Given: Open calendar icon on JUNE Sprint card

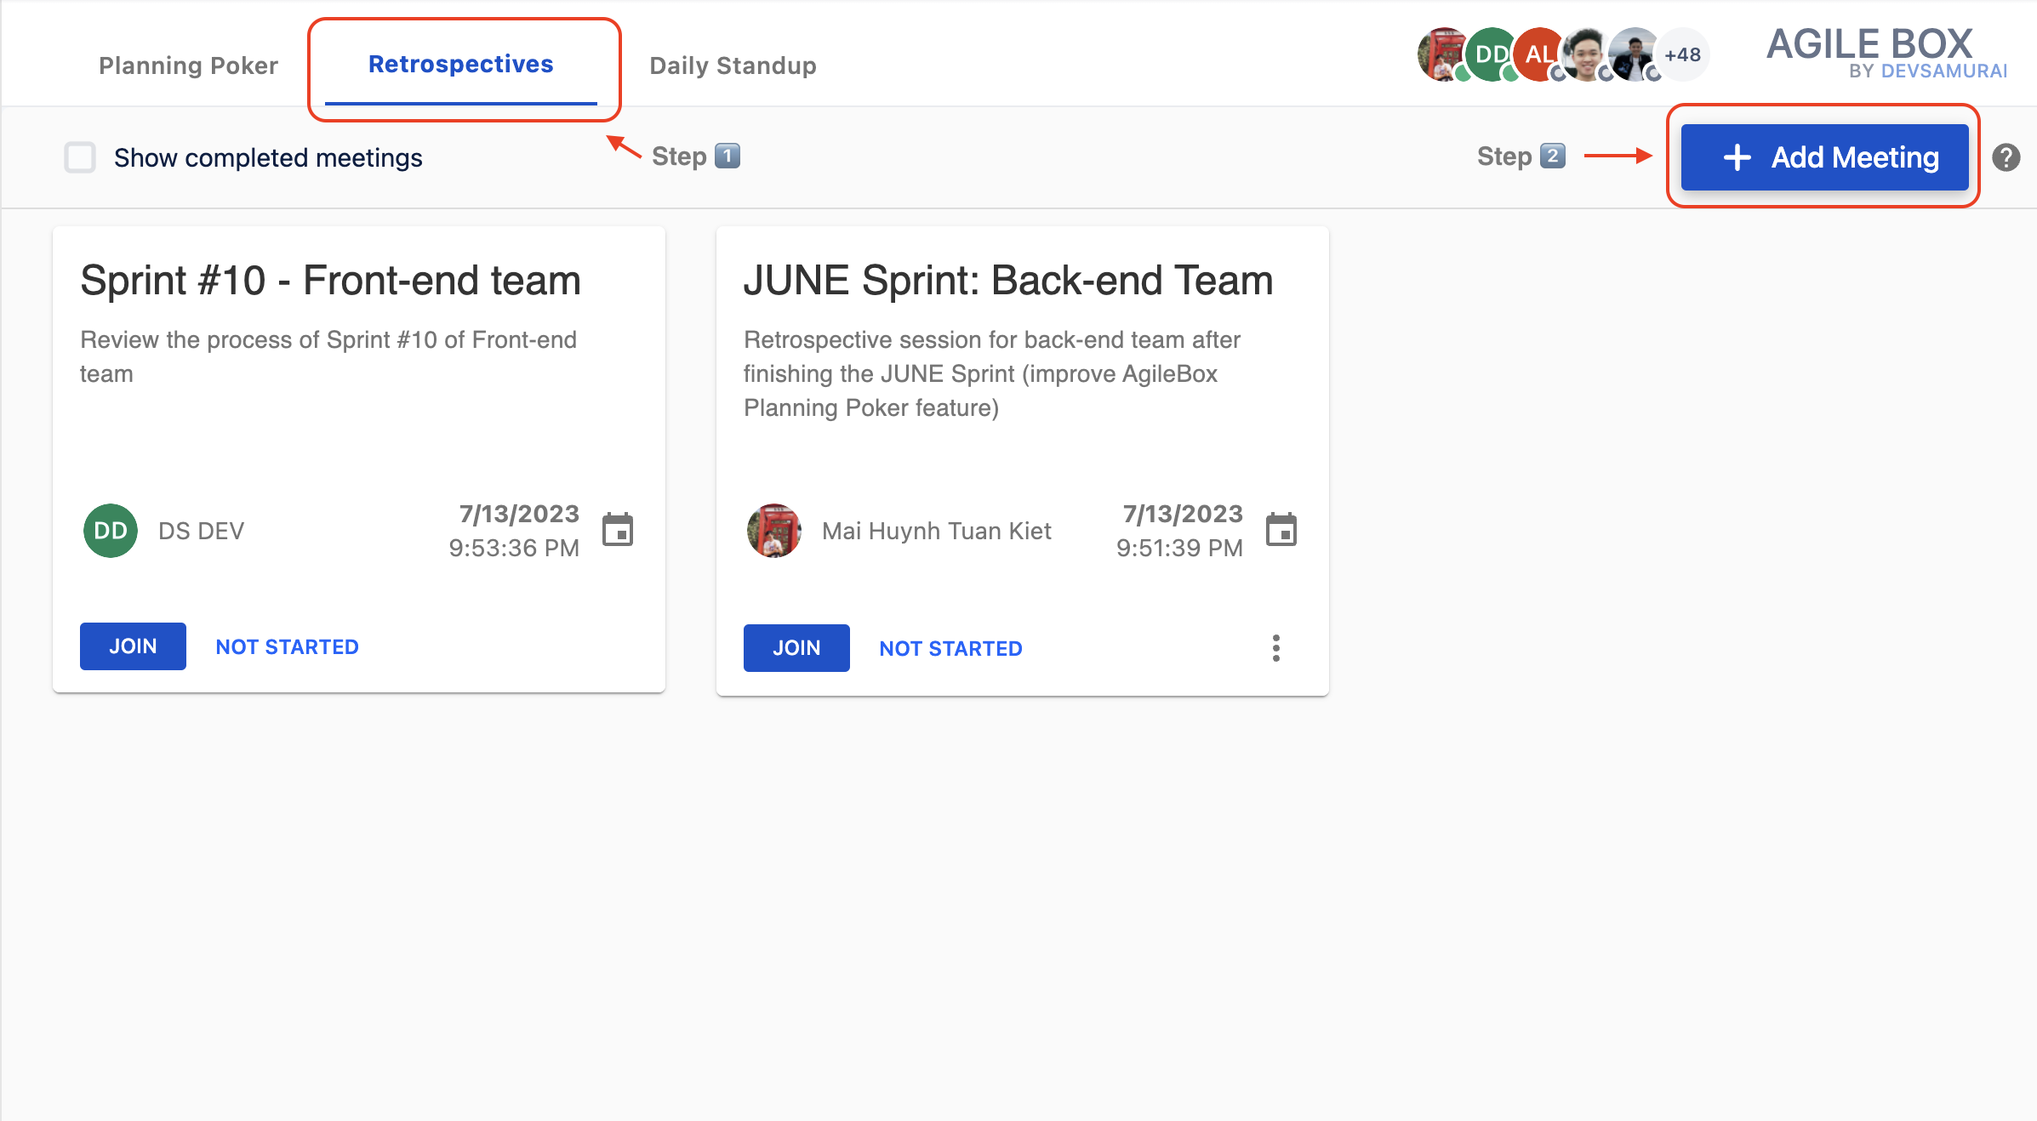Looking at the screenshot, I should point(1281,530).
